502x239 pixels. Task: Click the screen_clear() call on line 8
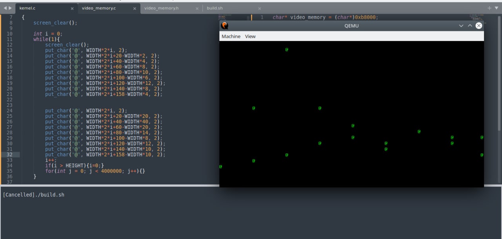pyautogui.click(x=55, y=23)
